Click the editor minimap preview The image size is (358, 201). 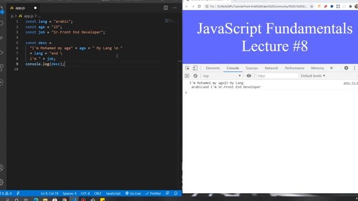[x=170, y=21]
